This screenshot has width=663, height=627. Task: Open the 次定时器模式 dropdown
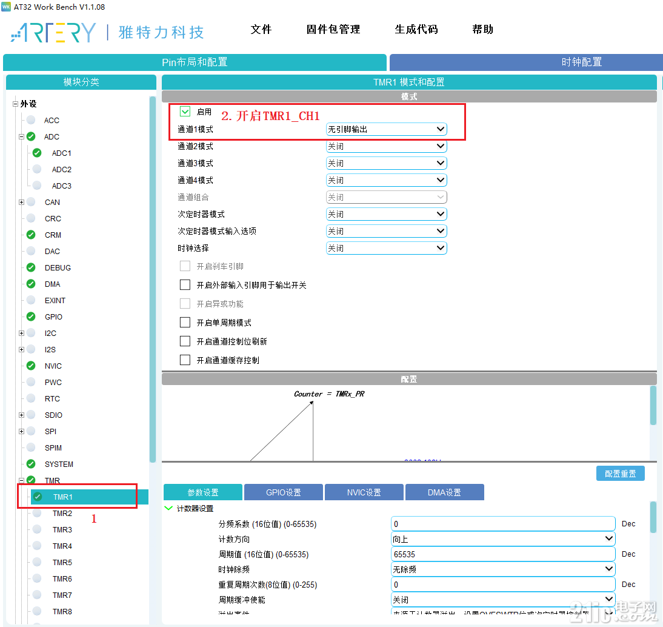tap(387, 214)
